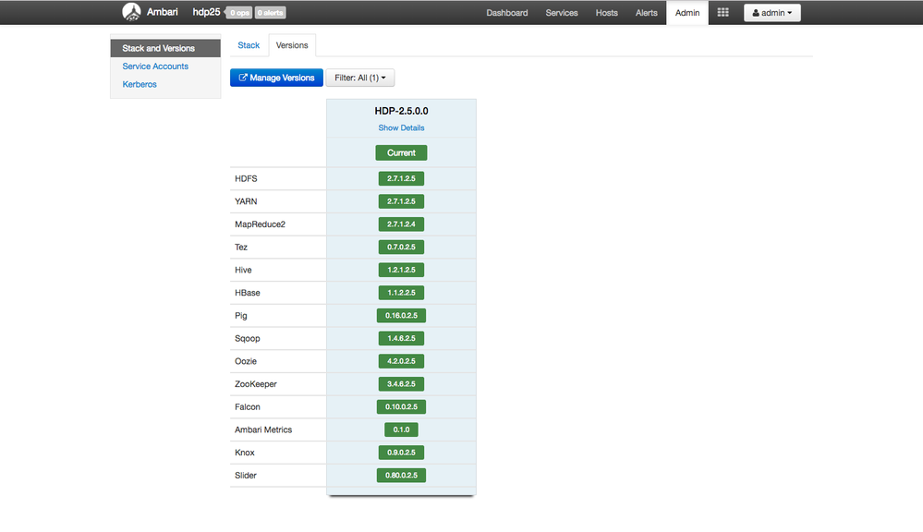Click the Manage Versions button
Image resolution: width=923 pixels, height=532 pixels.
[x=276, y=78]
